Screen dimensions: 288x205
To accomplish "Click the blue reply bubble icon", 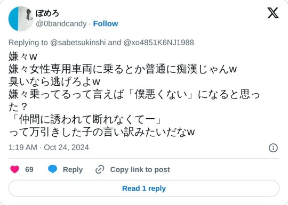I will pyautogui.click(x=52, y=169).
